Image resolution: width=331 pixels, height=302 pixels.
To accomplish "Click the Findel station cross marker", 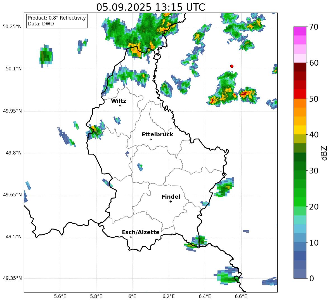I will point(171,201).
